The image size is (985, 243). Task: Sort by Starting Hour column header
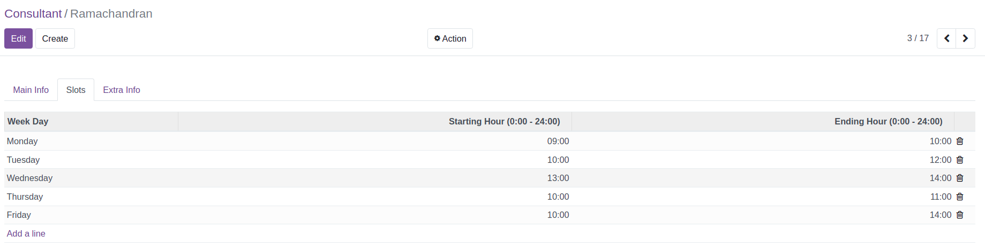click(375, 121)
